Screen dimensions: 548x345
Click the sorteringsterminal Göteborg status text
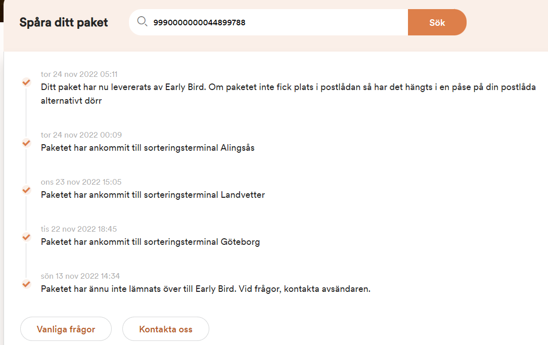coord(150,242)
